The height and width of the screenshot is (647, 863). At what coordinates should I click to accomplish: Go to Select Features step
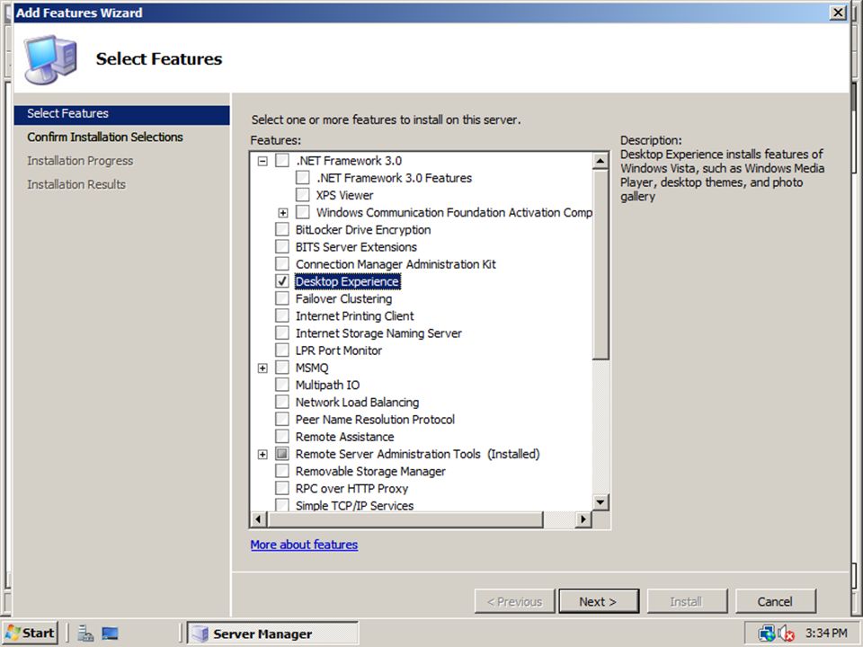point(121,114)
